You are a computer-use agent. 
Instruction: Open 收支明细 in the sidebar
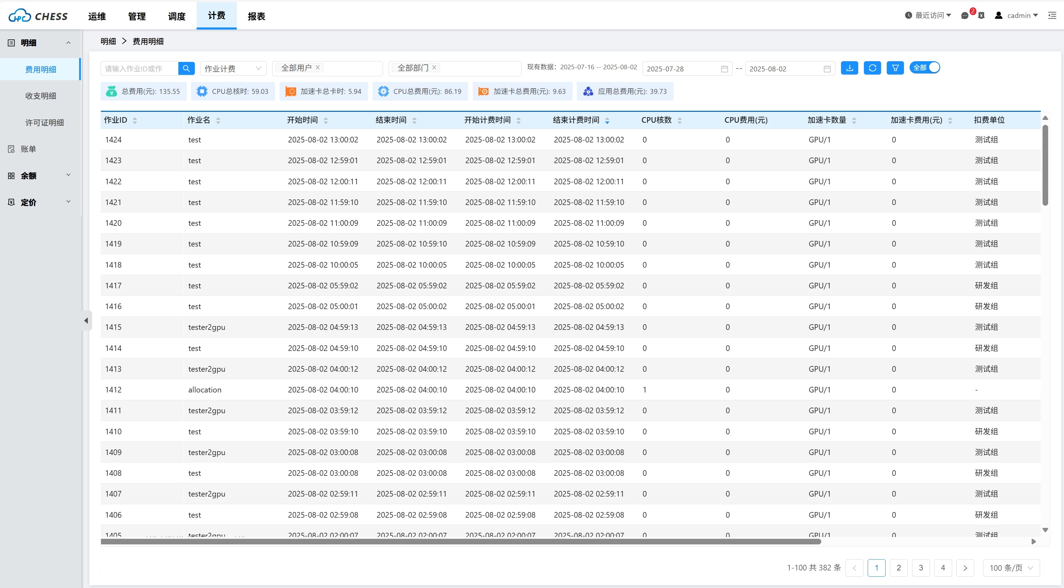(40, 96)
